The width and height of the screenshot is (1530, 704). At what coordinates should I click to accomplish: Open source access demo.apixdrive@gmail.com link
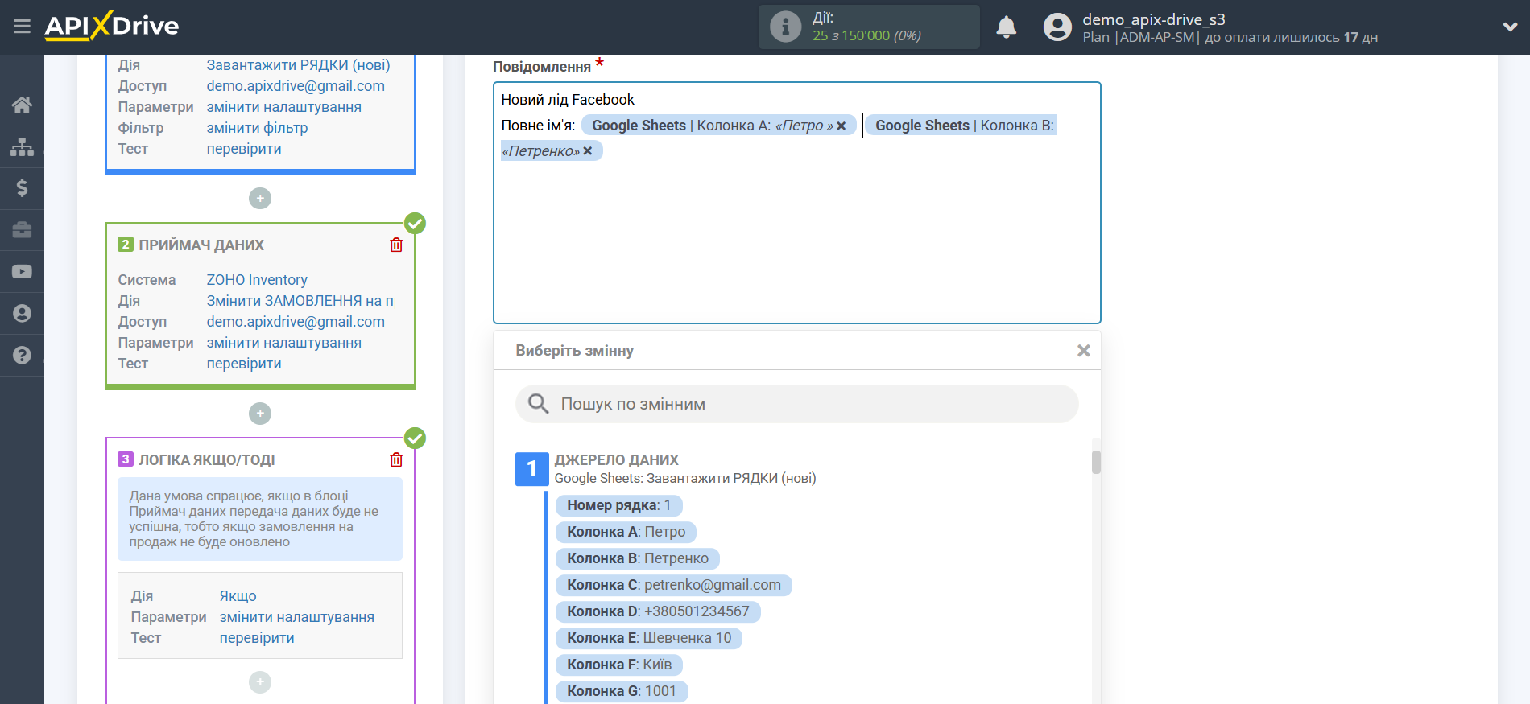296,86
